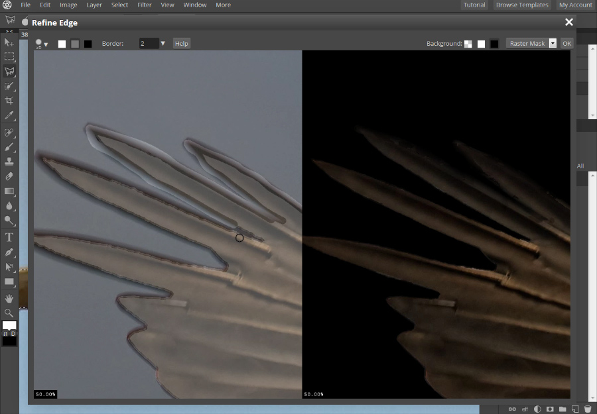Choose the Hand tool
Image resolution: width=597 pixels, height=414 pixels.
pyautogui.click(x=9, y=299)
